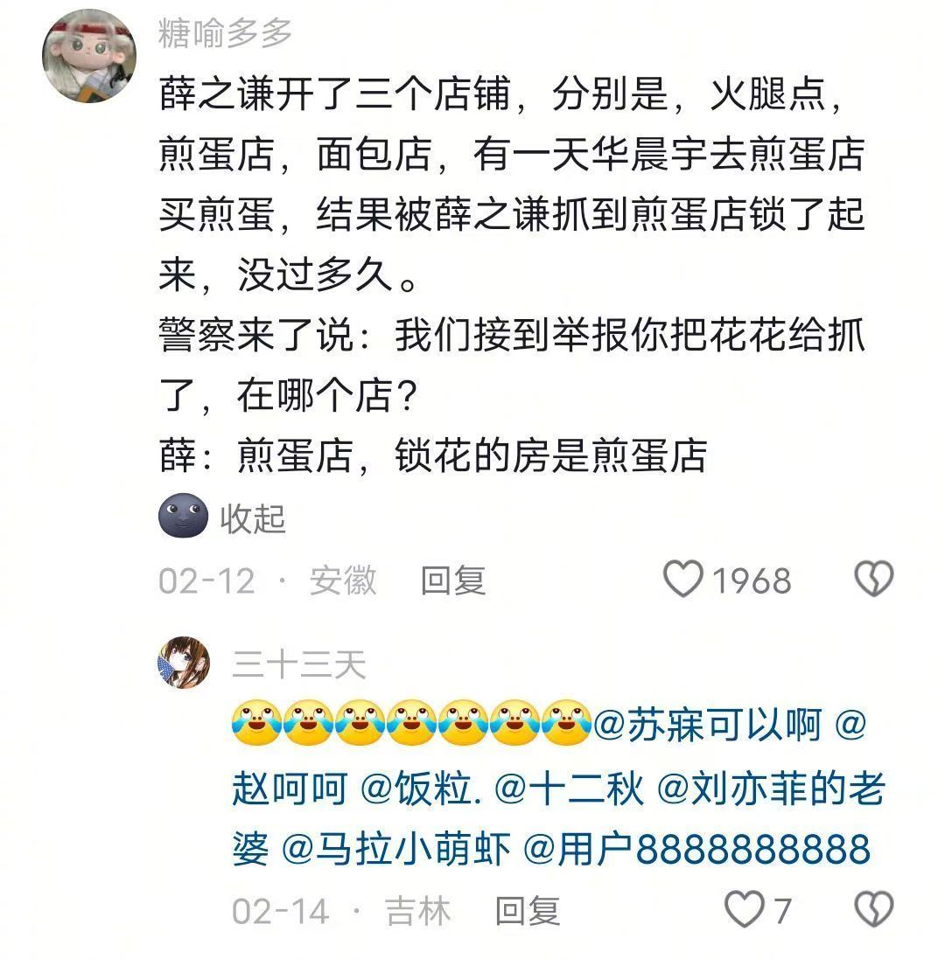The image size is (945, 959).
Task: Open mention @马拉小萌虾
Action: click(x=396, y=850)
